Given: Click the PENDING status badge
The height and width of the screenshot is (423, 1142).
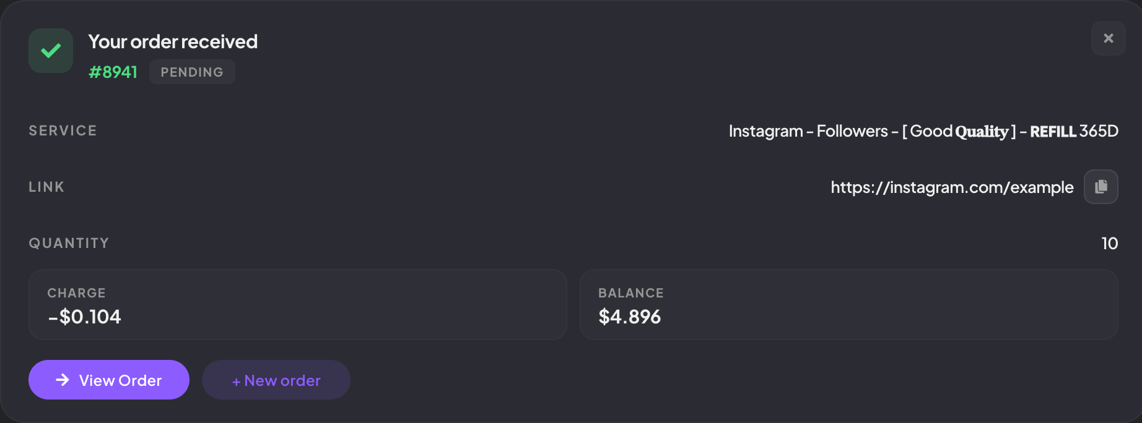Looking at the screenshot, I should (192, 72).
